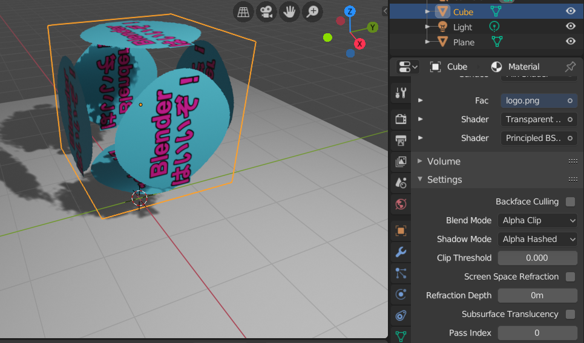Enable Backface Culling checkbox
Viewport: 584px width, 343px height.
point(570,202)
